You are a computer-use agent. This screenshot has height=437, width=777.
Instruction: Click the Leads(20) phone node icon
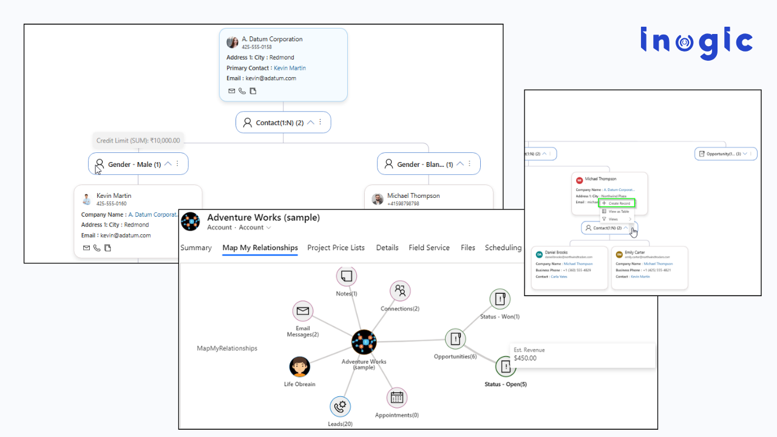tap(340, 405)
